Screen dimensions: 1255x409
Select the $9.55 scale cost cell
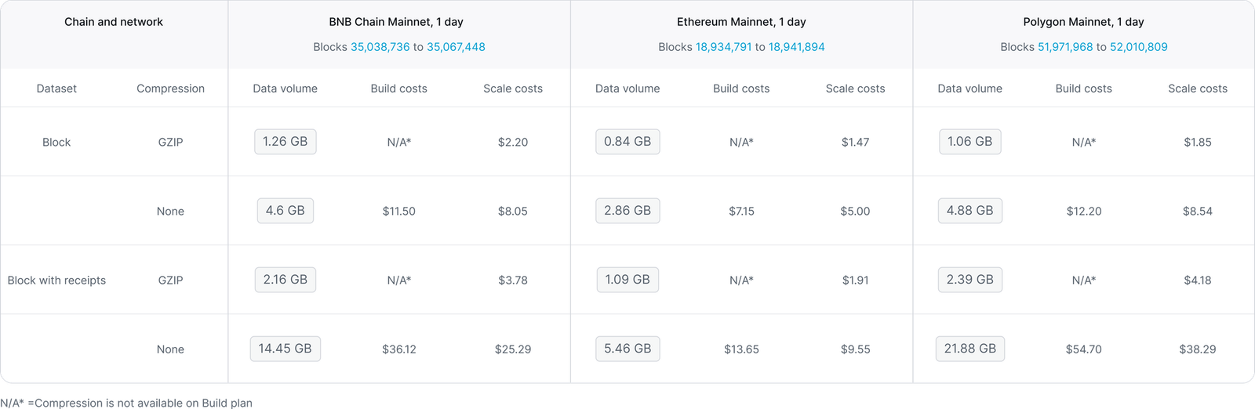(855, 349)
